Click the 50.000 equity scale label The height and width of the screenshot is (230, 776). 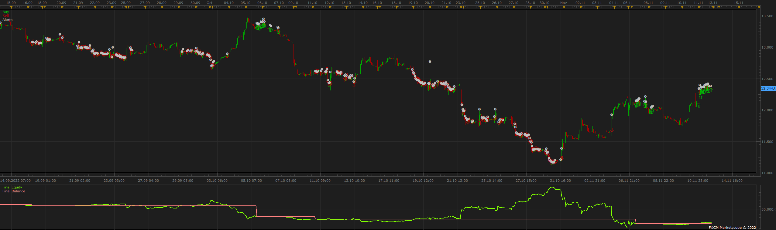pyautogui.click(x=768, y=209)
